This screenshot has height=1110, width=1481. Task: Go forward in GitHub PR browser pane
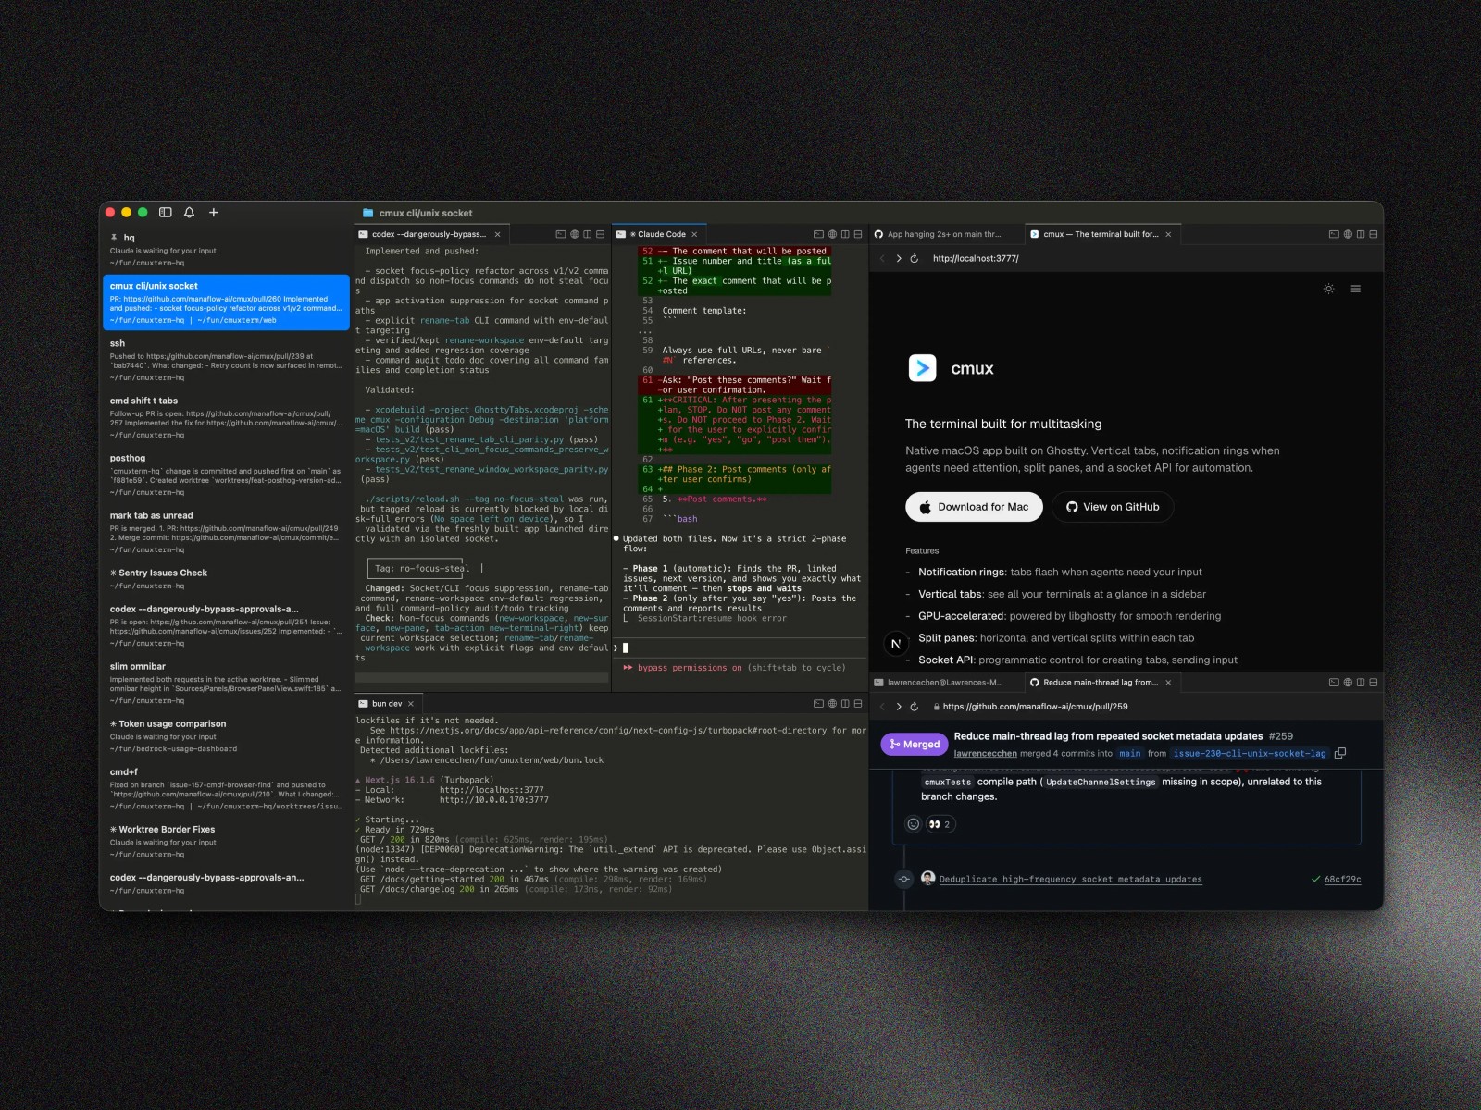click(898, 707)
